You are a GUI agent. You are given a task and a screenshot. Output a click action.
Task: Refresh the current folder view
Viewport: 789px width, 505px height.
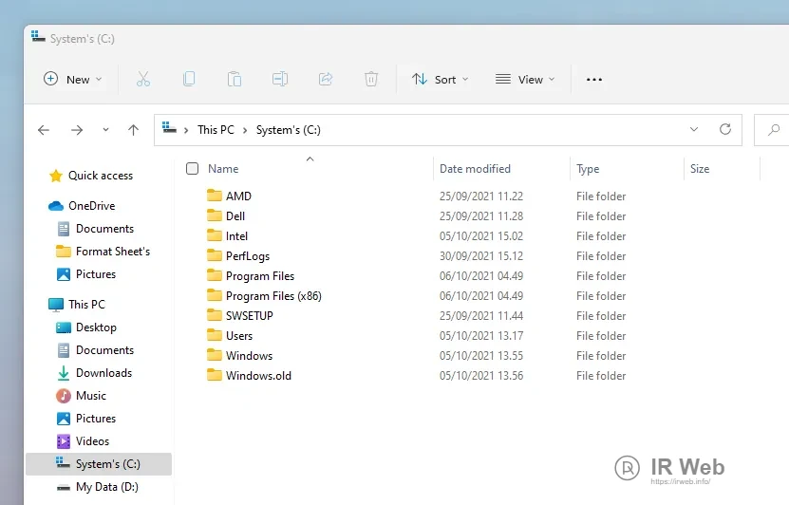(725, 129)
